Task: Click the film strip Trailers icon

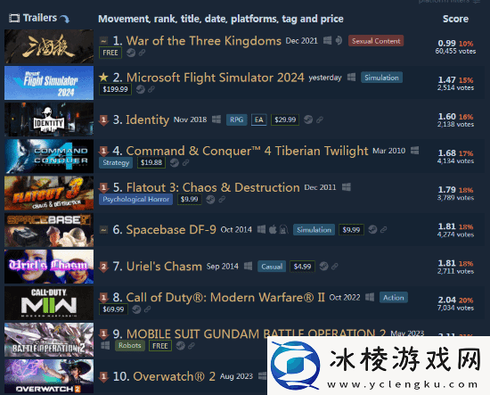Action: 14,18
